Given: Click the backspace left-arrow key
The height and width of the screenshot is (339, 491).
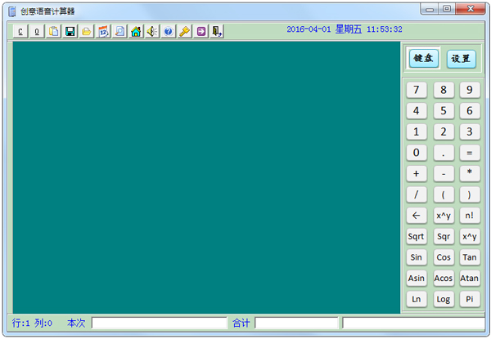Looking at the screenshot, I should (x=417, y=216).
